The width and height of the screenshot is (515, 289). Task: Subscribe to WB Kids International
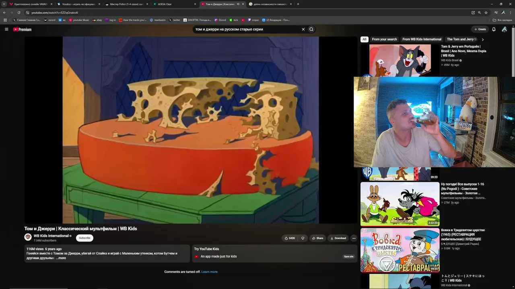coord(84,238)
